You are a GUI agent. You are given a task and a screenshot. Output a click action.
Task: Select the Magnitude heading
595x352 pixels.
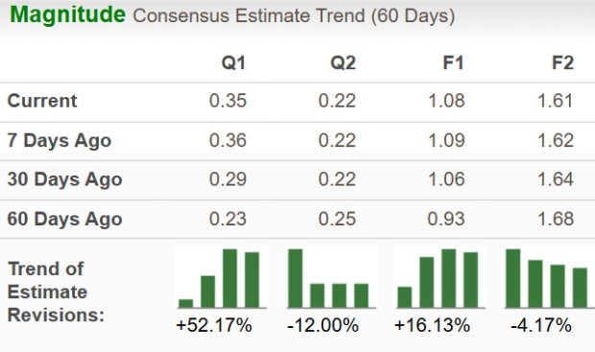67,14
